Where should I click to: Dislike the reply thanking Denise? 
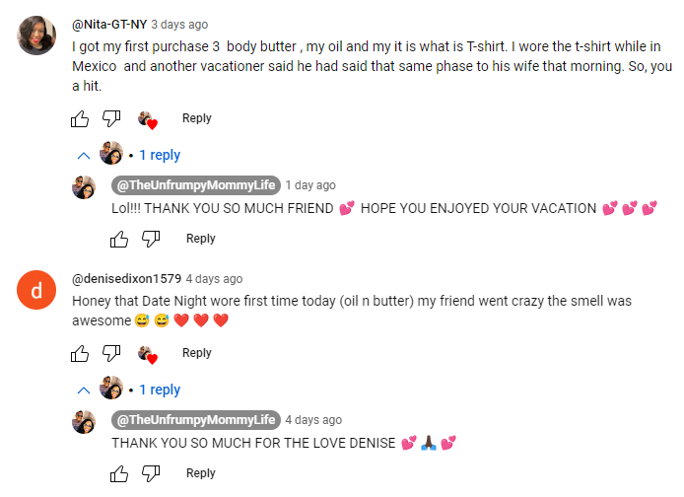click(x=151, y=474)
